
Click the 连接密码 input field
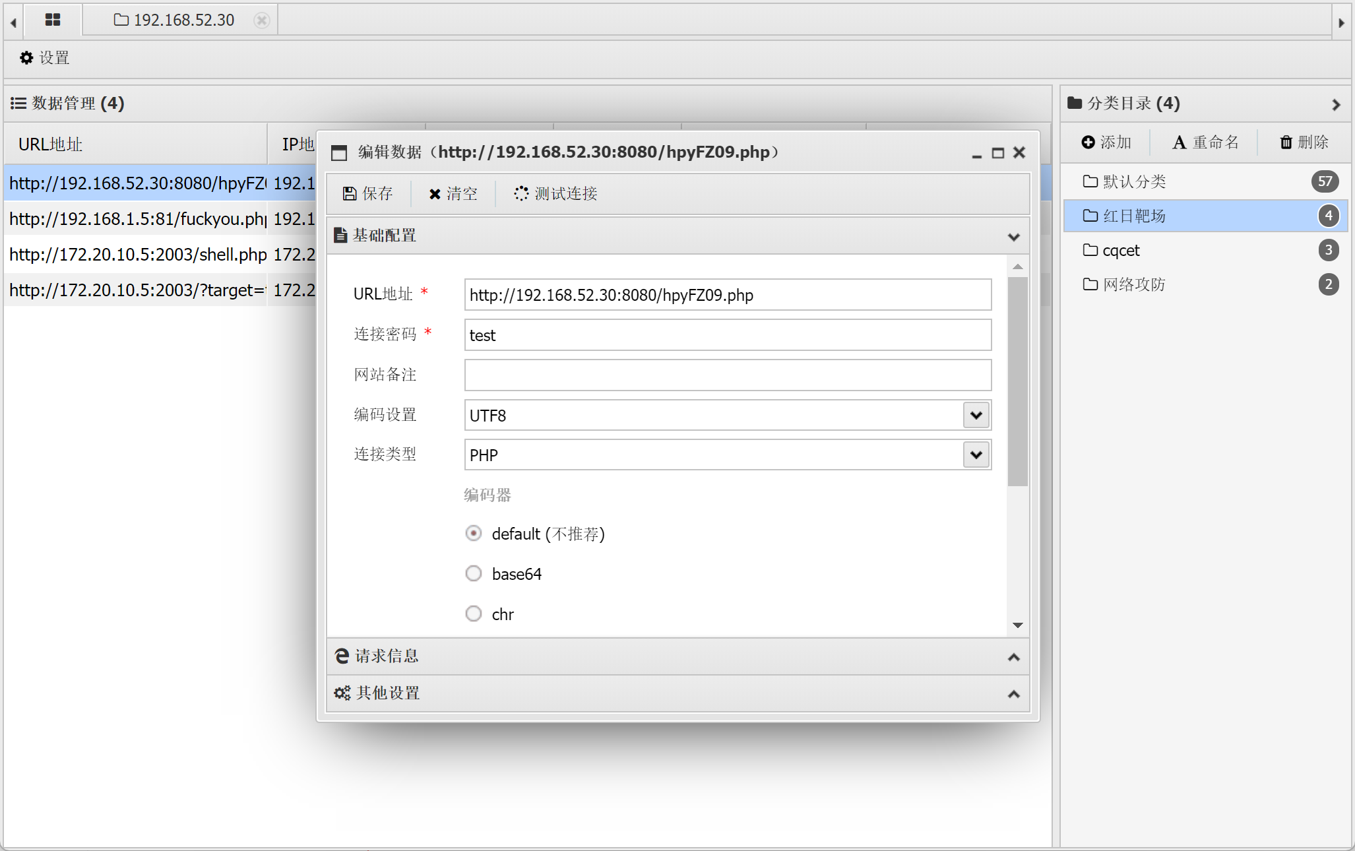(727, 335)
